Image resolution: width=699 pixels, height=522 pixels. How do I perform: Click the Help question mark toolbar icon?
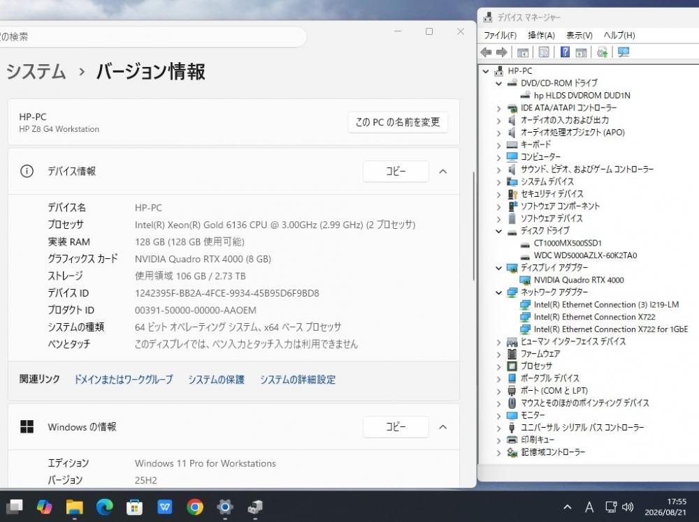[565, 52]
